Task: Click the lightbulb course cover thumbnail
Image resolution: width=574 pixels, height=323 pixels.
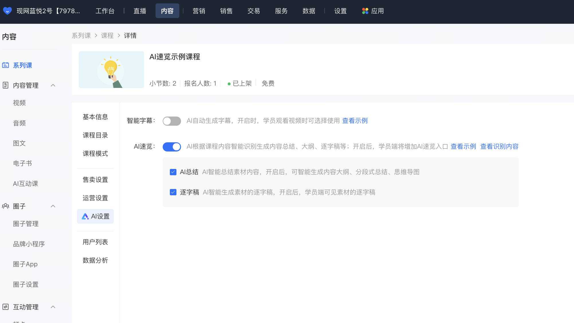Action: [111, 70]
